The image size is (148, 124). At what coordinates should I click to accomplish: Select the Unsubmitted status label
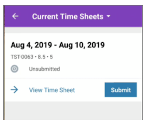click(45, 69)
